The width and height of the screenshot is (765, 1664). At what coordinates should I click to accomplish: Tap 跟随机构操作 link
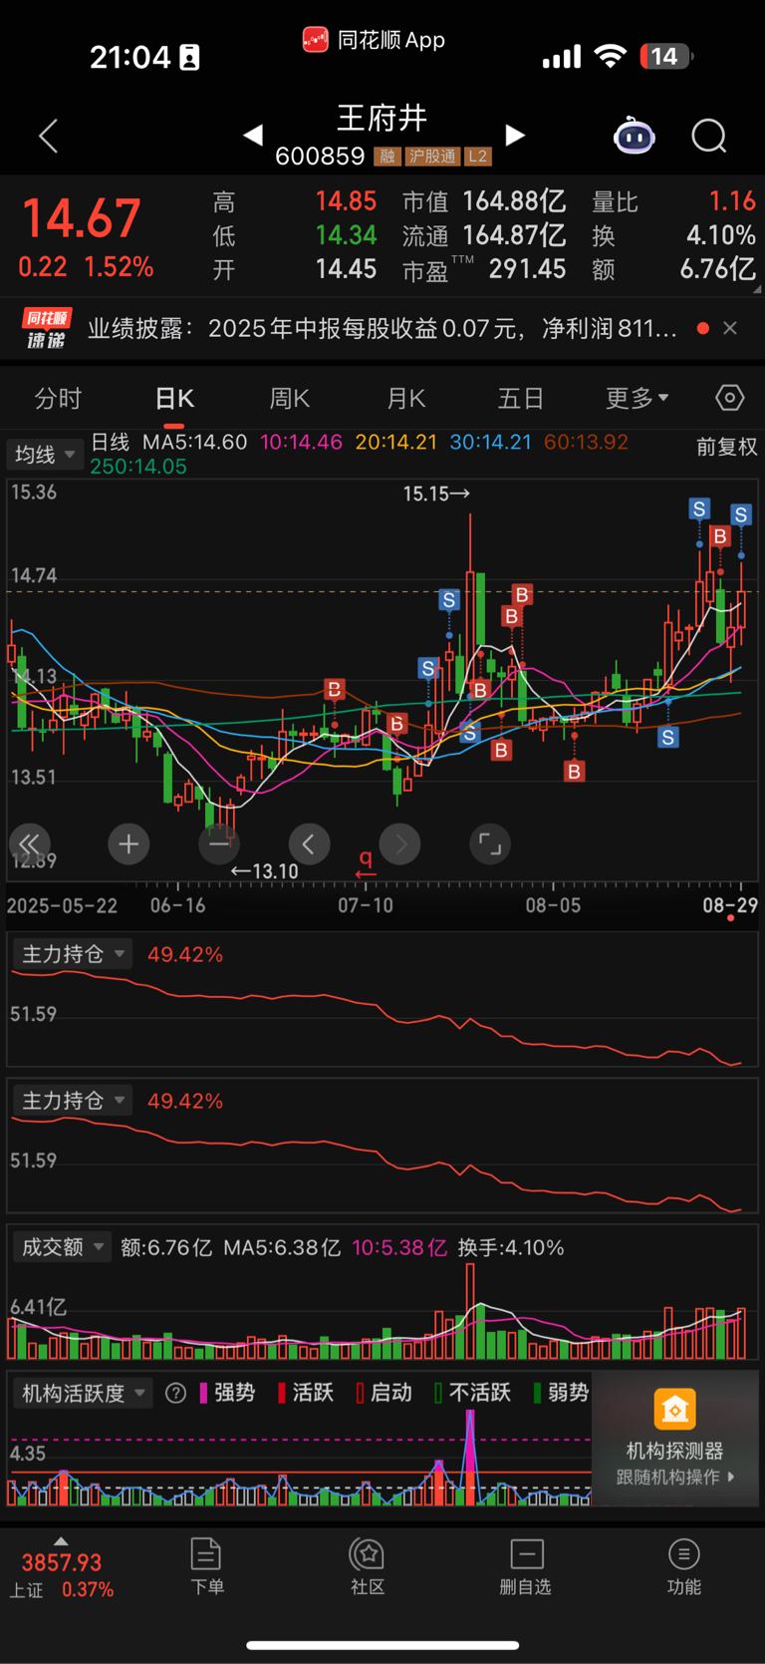click(675, 1477)
